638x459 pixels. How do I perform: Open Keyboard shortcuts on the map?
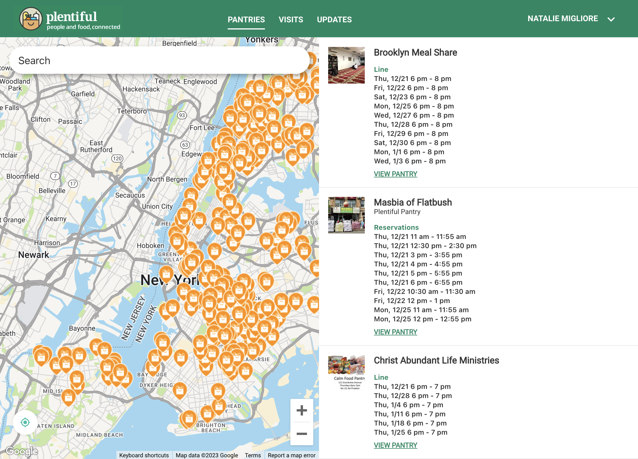pos(144,455)
